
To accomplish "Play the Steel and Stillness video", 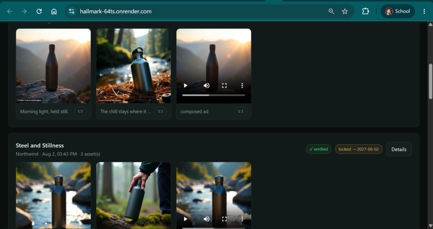I will point(185,219).
